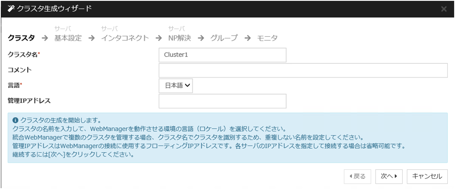The width and height of the screenshot is (455, 189).
Task: Click the クラスタ名 field containing Cluster1
Action: [222, 54]
